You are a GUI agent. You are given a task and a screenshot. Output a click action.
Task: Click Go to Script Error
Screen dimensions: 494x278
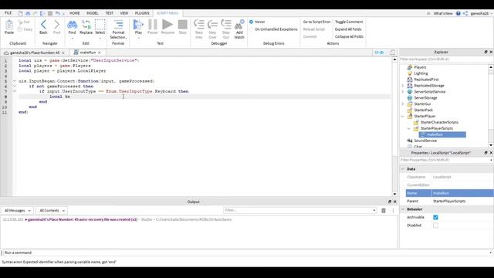(316, 22)
